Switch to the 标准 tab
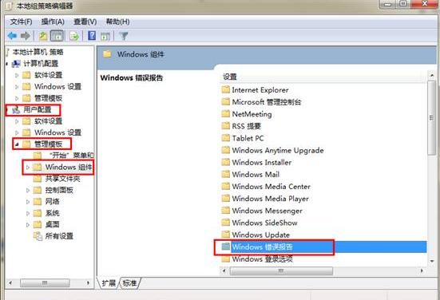 pos(130,283)
